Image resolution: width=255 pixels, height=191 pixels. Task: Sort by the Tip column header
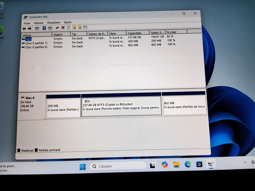click(79, 34)
